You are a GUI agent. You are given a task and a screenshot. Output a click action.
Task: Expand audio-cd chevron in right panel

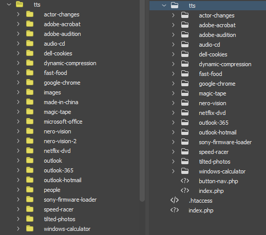tap(173, 45)
